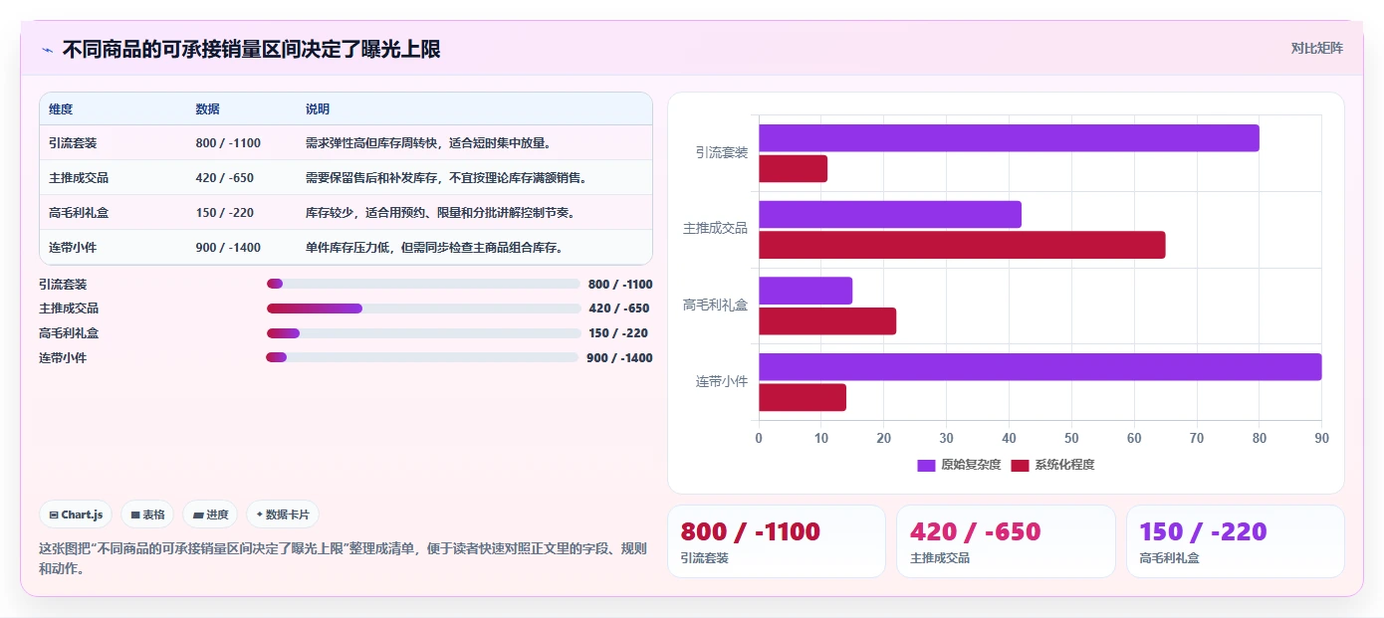This screenshot has height=618, width=1384.
Task: Click the footer caption starting 这张图把
Action: (x=343, y=558)
